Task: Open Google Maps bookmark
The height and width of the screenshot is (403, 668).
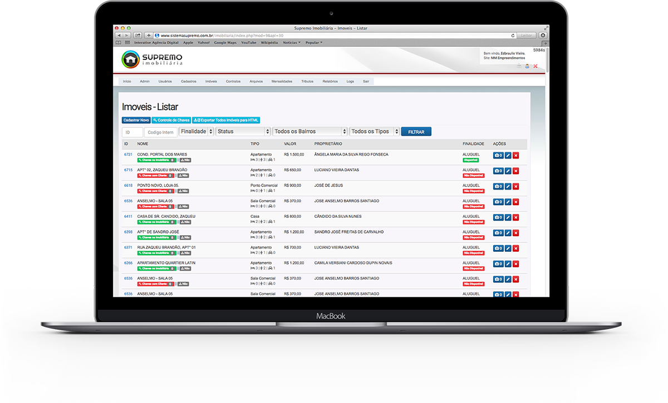Action: coord(225,42)
